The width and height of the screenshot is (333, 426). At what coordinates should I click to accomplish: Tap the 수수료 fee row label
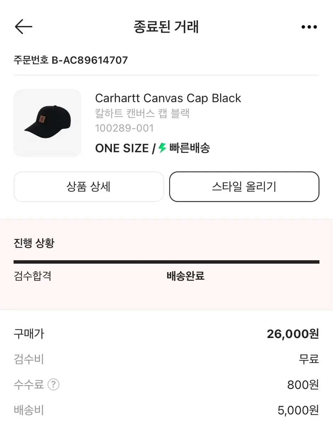29,384
